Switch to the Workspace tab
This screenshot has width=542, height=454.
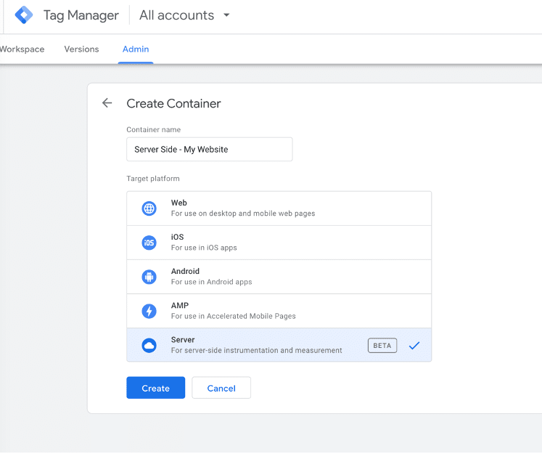(22, 49)
